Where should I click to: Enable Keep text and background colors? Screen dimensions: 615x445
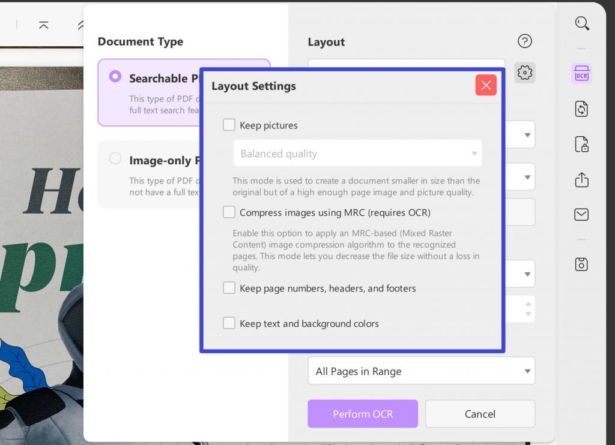click(x=229, y=323)
